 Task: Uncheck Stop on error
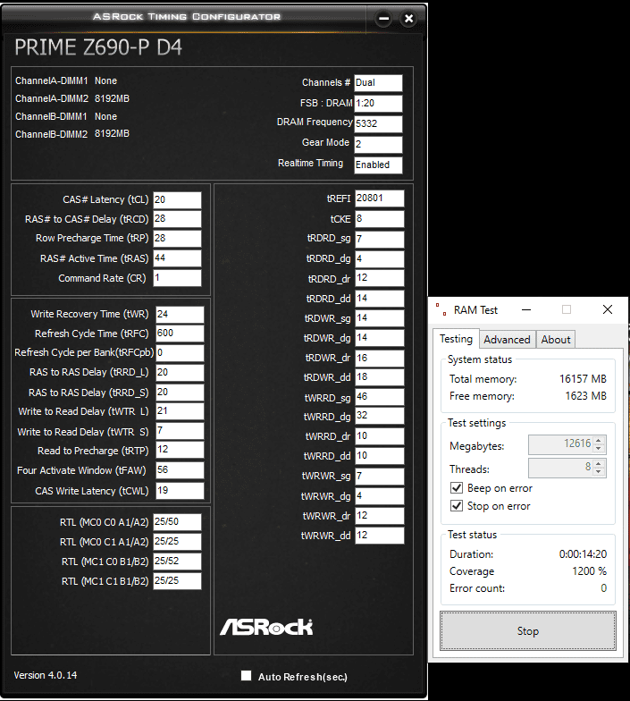[x=456, y=506]
